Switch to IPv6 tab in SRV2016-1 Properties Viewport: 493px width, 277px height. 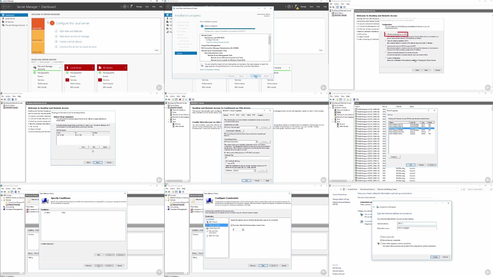243,115
